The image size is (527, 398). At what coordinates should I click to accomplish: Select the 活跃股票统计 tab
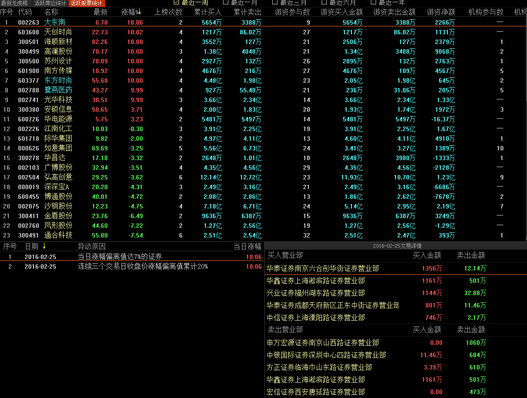(87, 4)
